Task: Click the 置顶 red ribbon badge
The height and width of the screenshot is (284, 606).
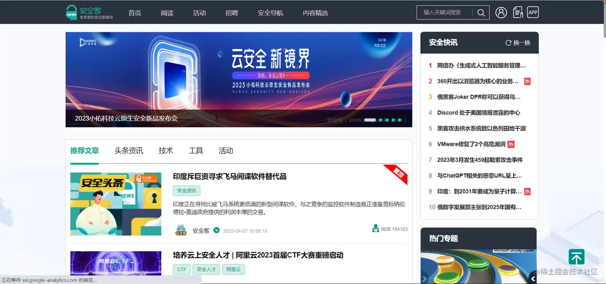Action: click(396, 174)
